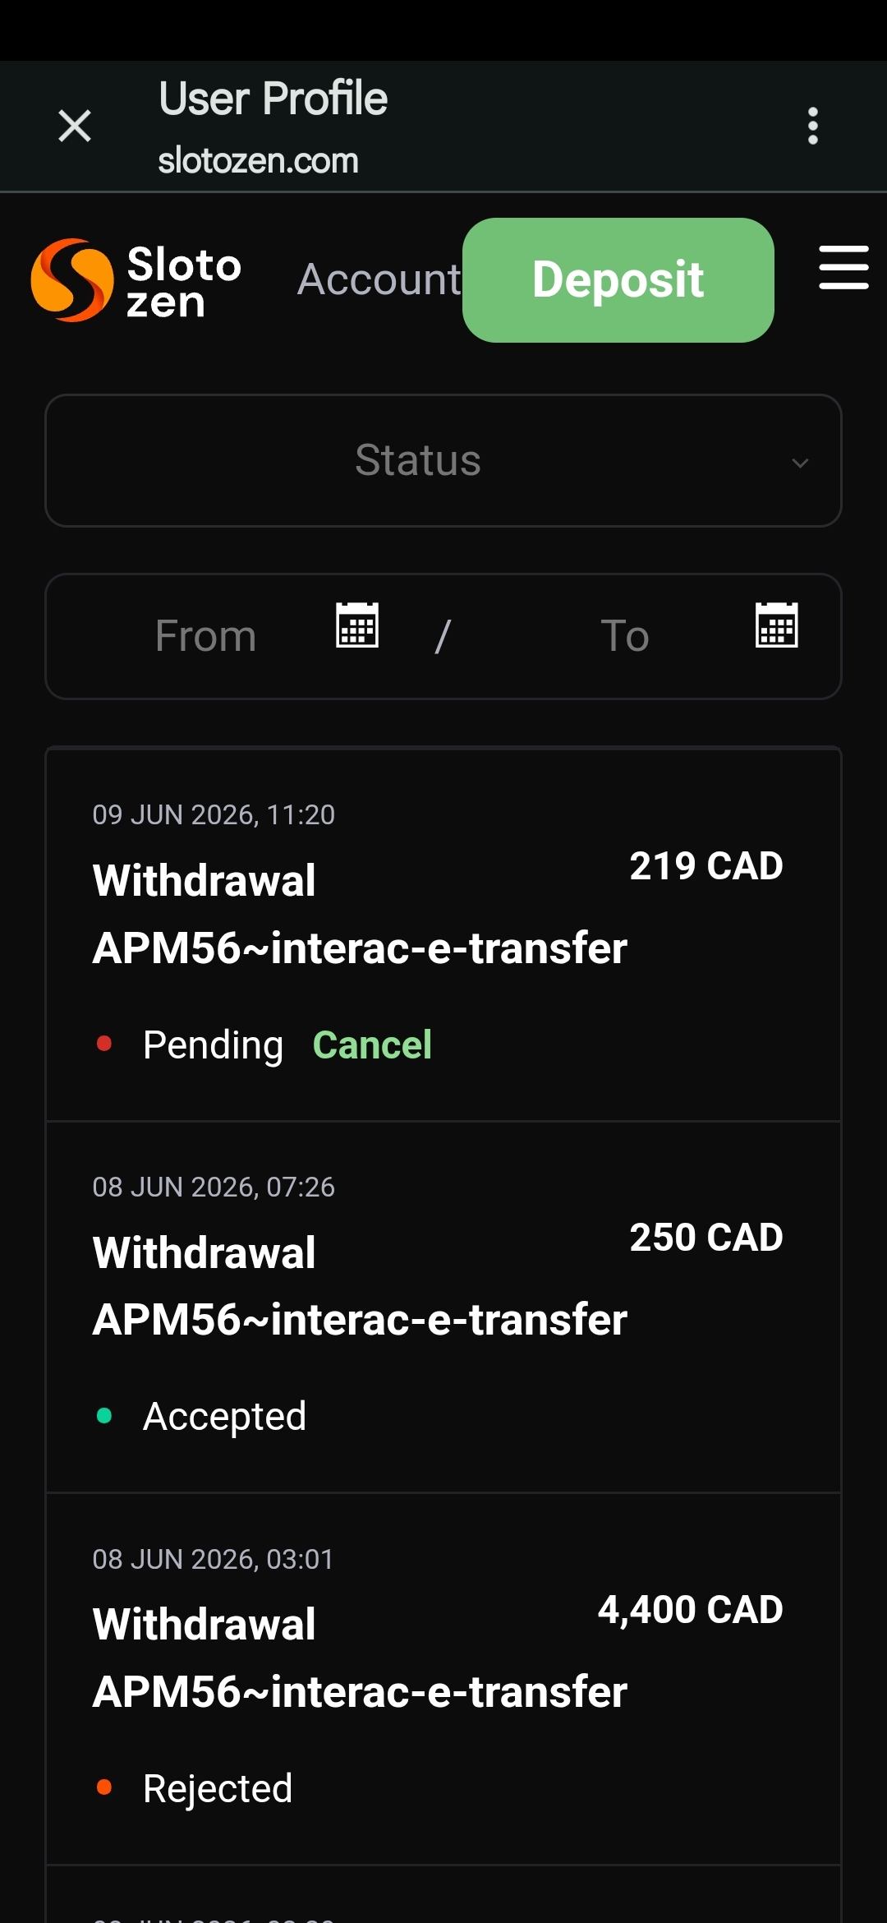Click the green Deposit button
Screen dimensions: 887x1923
point(618,280)
